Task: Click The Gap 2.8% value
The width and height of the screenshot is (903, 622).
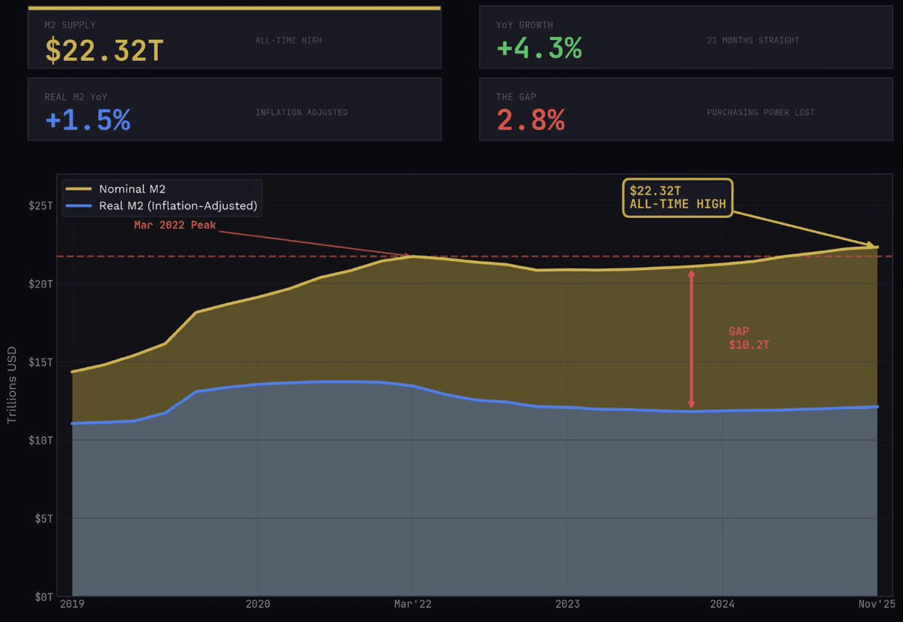Action: 531,120
